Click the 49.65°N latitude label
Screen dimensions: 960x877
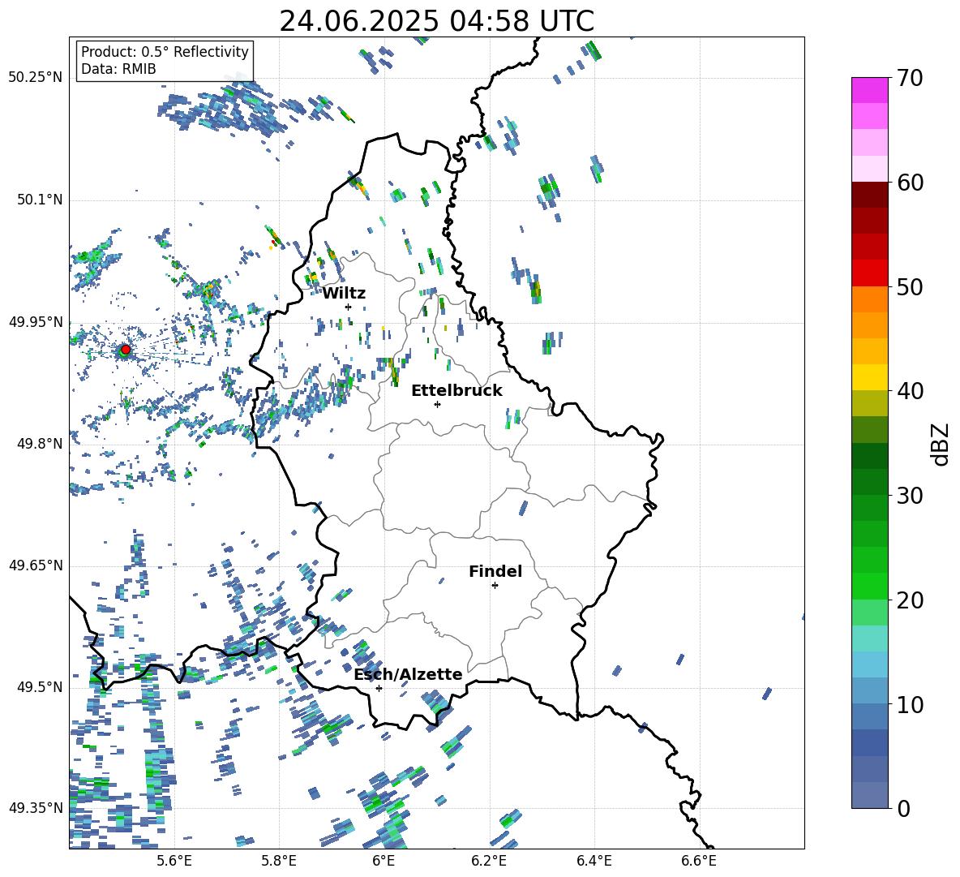click(x=36, y=565)
